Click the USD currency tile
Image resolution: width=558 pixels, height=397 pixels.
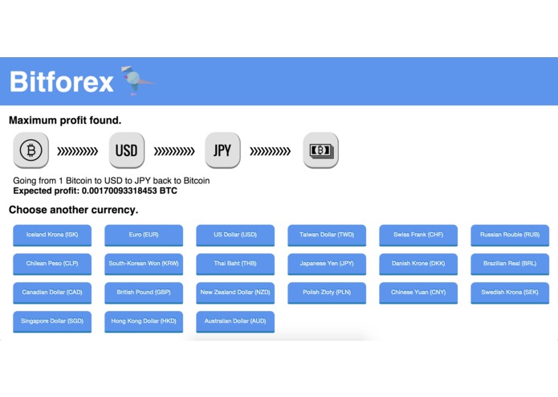pyautogui.click(x=127, y=150)
